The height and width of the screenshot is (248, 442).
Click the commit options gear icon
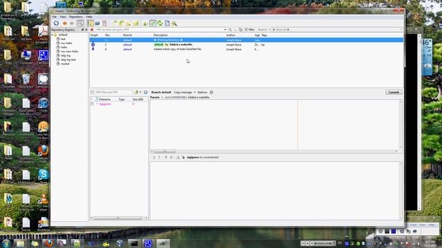211,92
